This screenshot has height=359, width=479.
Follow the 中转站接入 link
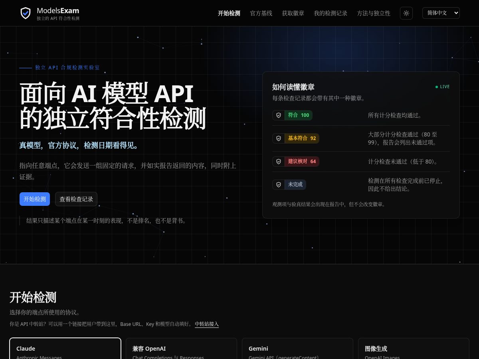pos(207,324)
